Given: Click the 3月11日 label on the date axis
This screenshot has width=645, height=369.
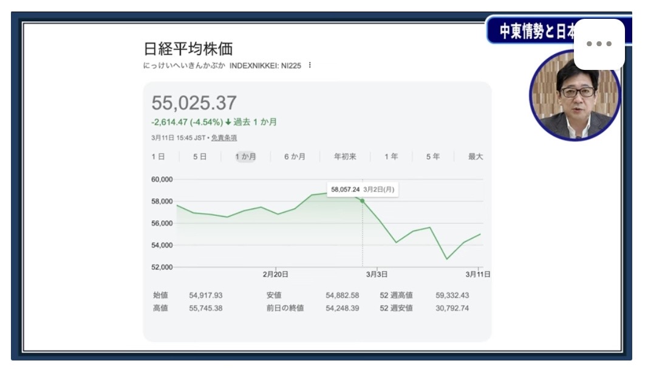Looking at the screenshot, I should coord(477,274).
